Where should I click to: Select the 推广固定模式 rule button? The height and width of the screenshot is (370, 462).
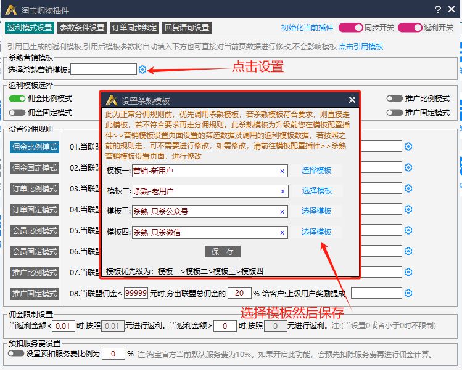35,294
